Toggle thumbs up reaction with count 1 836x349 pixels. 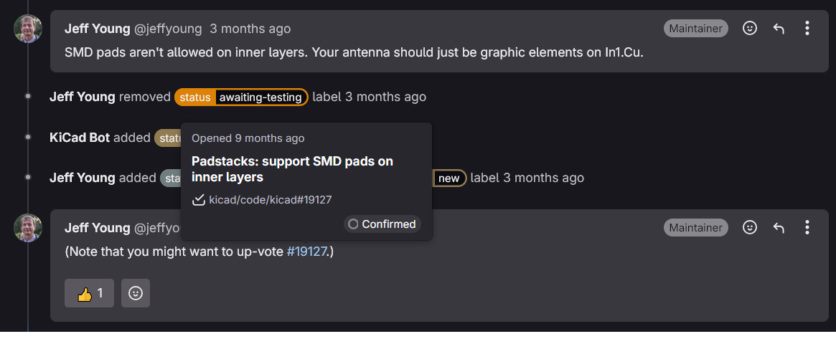click(89, 293)
